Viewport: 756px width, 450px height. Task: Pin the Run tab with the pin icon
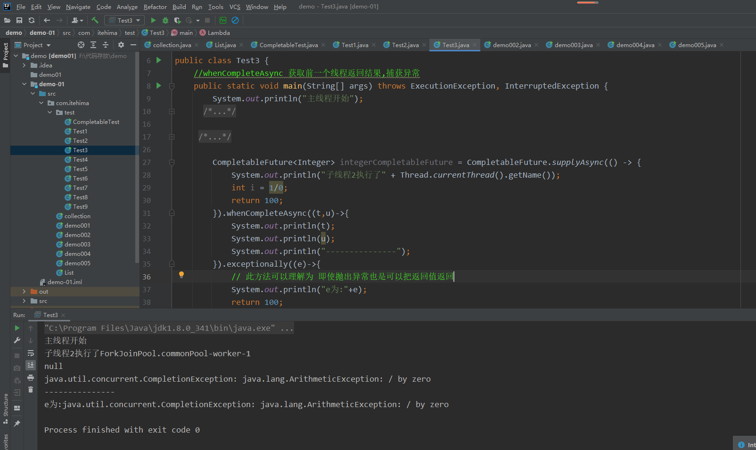[17, 424]
